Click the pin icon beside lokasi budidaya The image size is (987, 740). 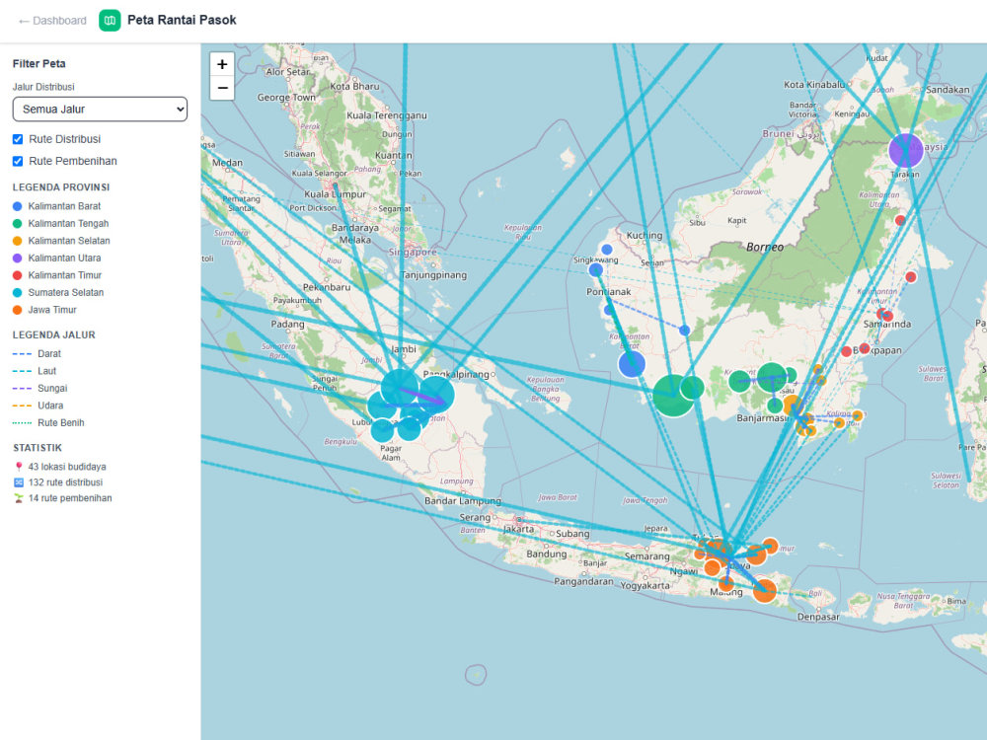click(18, 467)
